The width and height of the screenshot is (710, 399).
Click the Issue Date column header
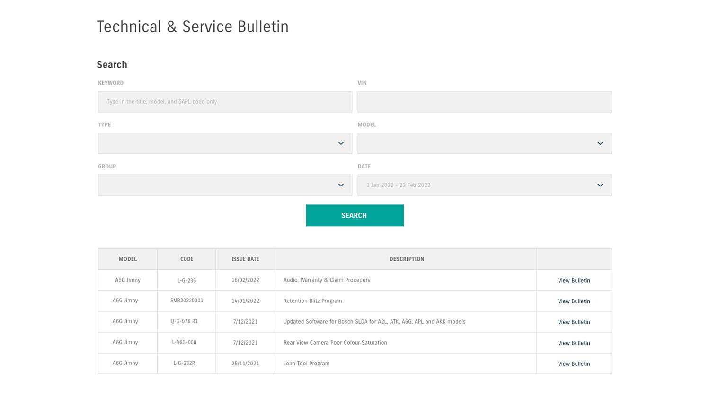(245, 259)
